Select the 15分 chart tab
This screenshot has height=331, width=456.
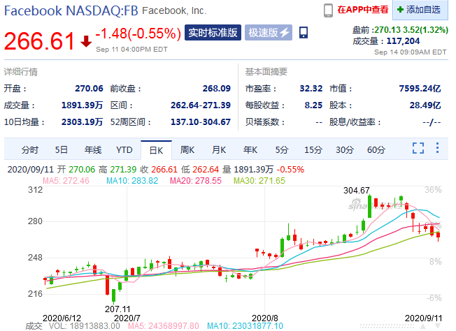(x=313, y=150)
